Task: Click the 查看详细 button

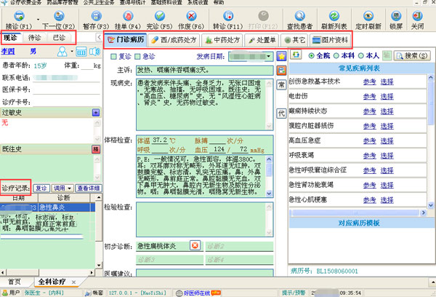Action: (88, 187)
